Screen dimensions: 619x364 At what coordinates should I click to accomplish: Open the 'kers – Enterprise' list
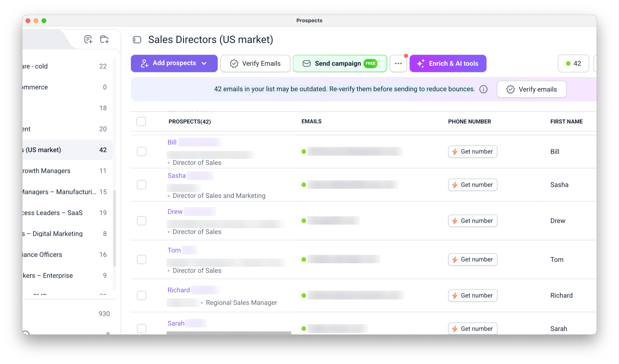[68, 276]
